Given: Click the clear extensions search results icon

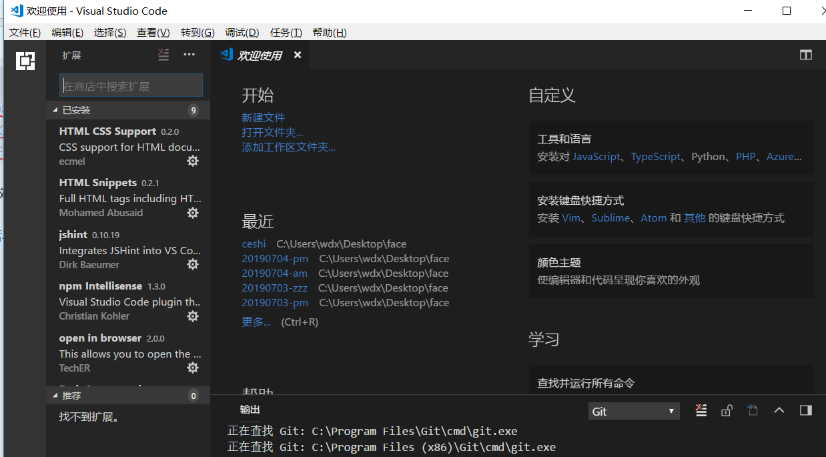Looking at the screenshot, I should tap(163, 55).
